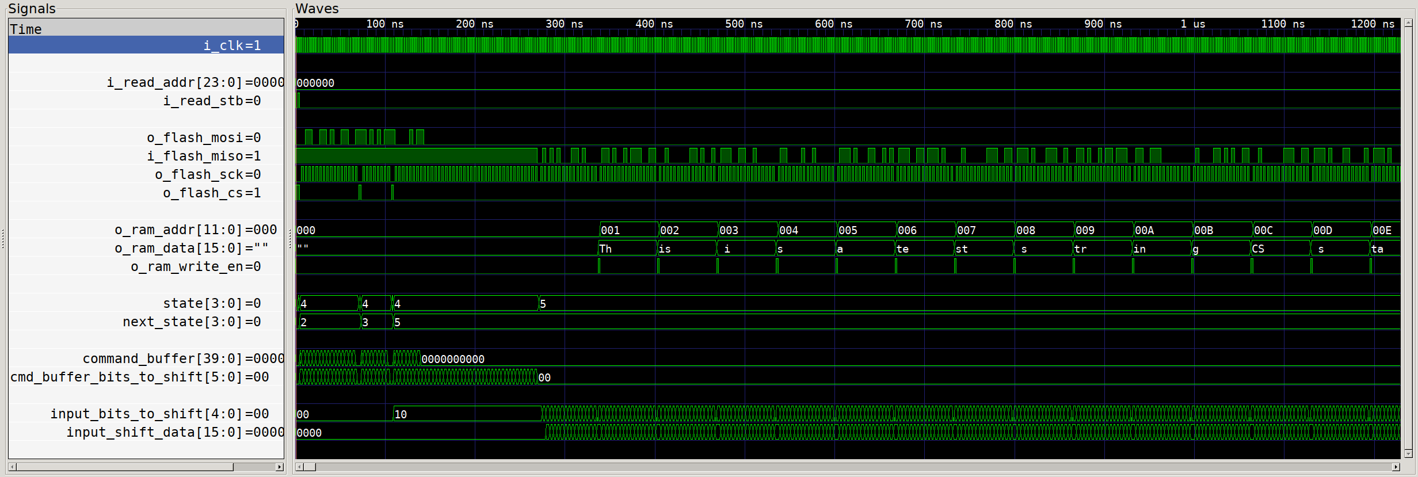Select the command_buffer[39:0] signal
This screenshot has width=1418, height=477.
[146, 358]
